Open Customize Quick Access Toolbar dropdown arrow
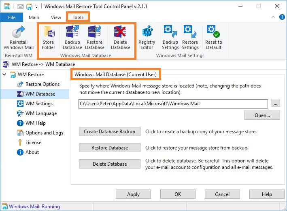The image size is (287, 211). pyautogui.click(x=36, y=7)
